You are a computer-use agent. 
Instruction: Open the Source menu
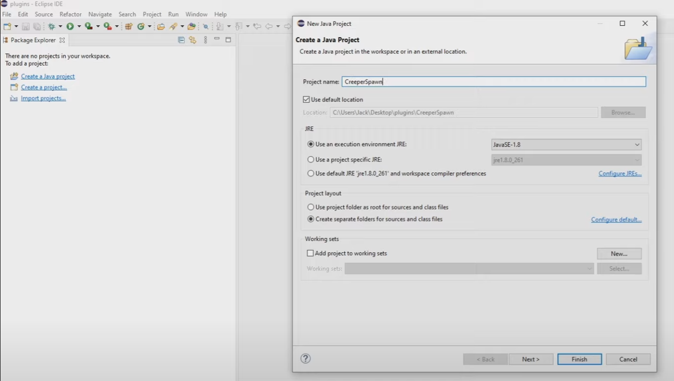[44, 14]
